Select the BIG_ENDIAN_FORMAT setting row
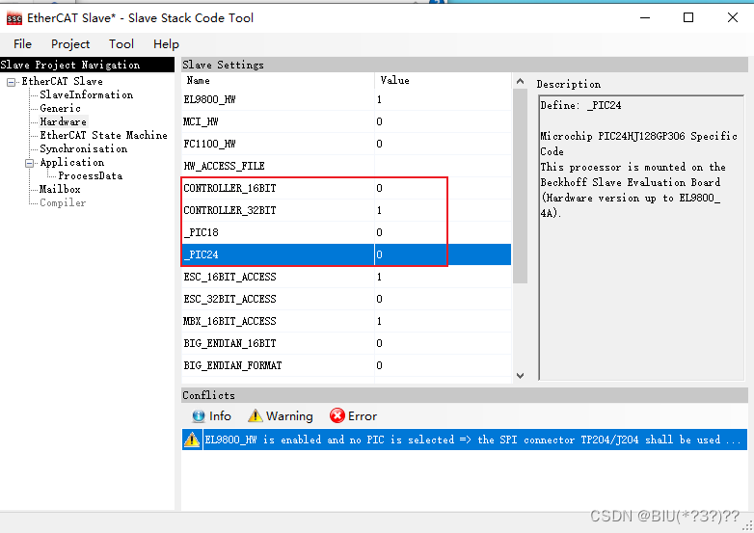This screenshot has width=754, height=533. point(346,364)
